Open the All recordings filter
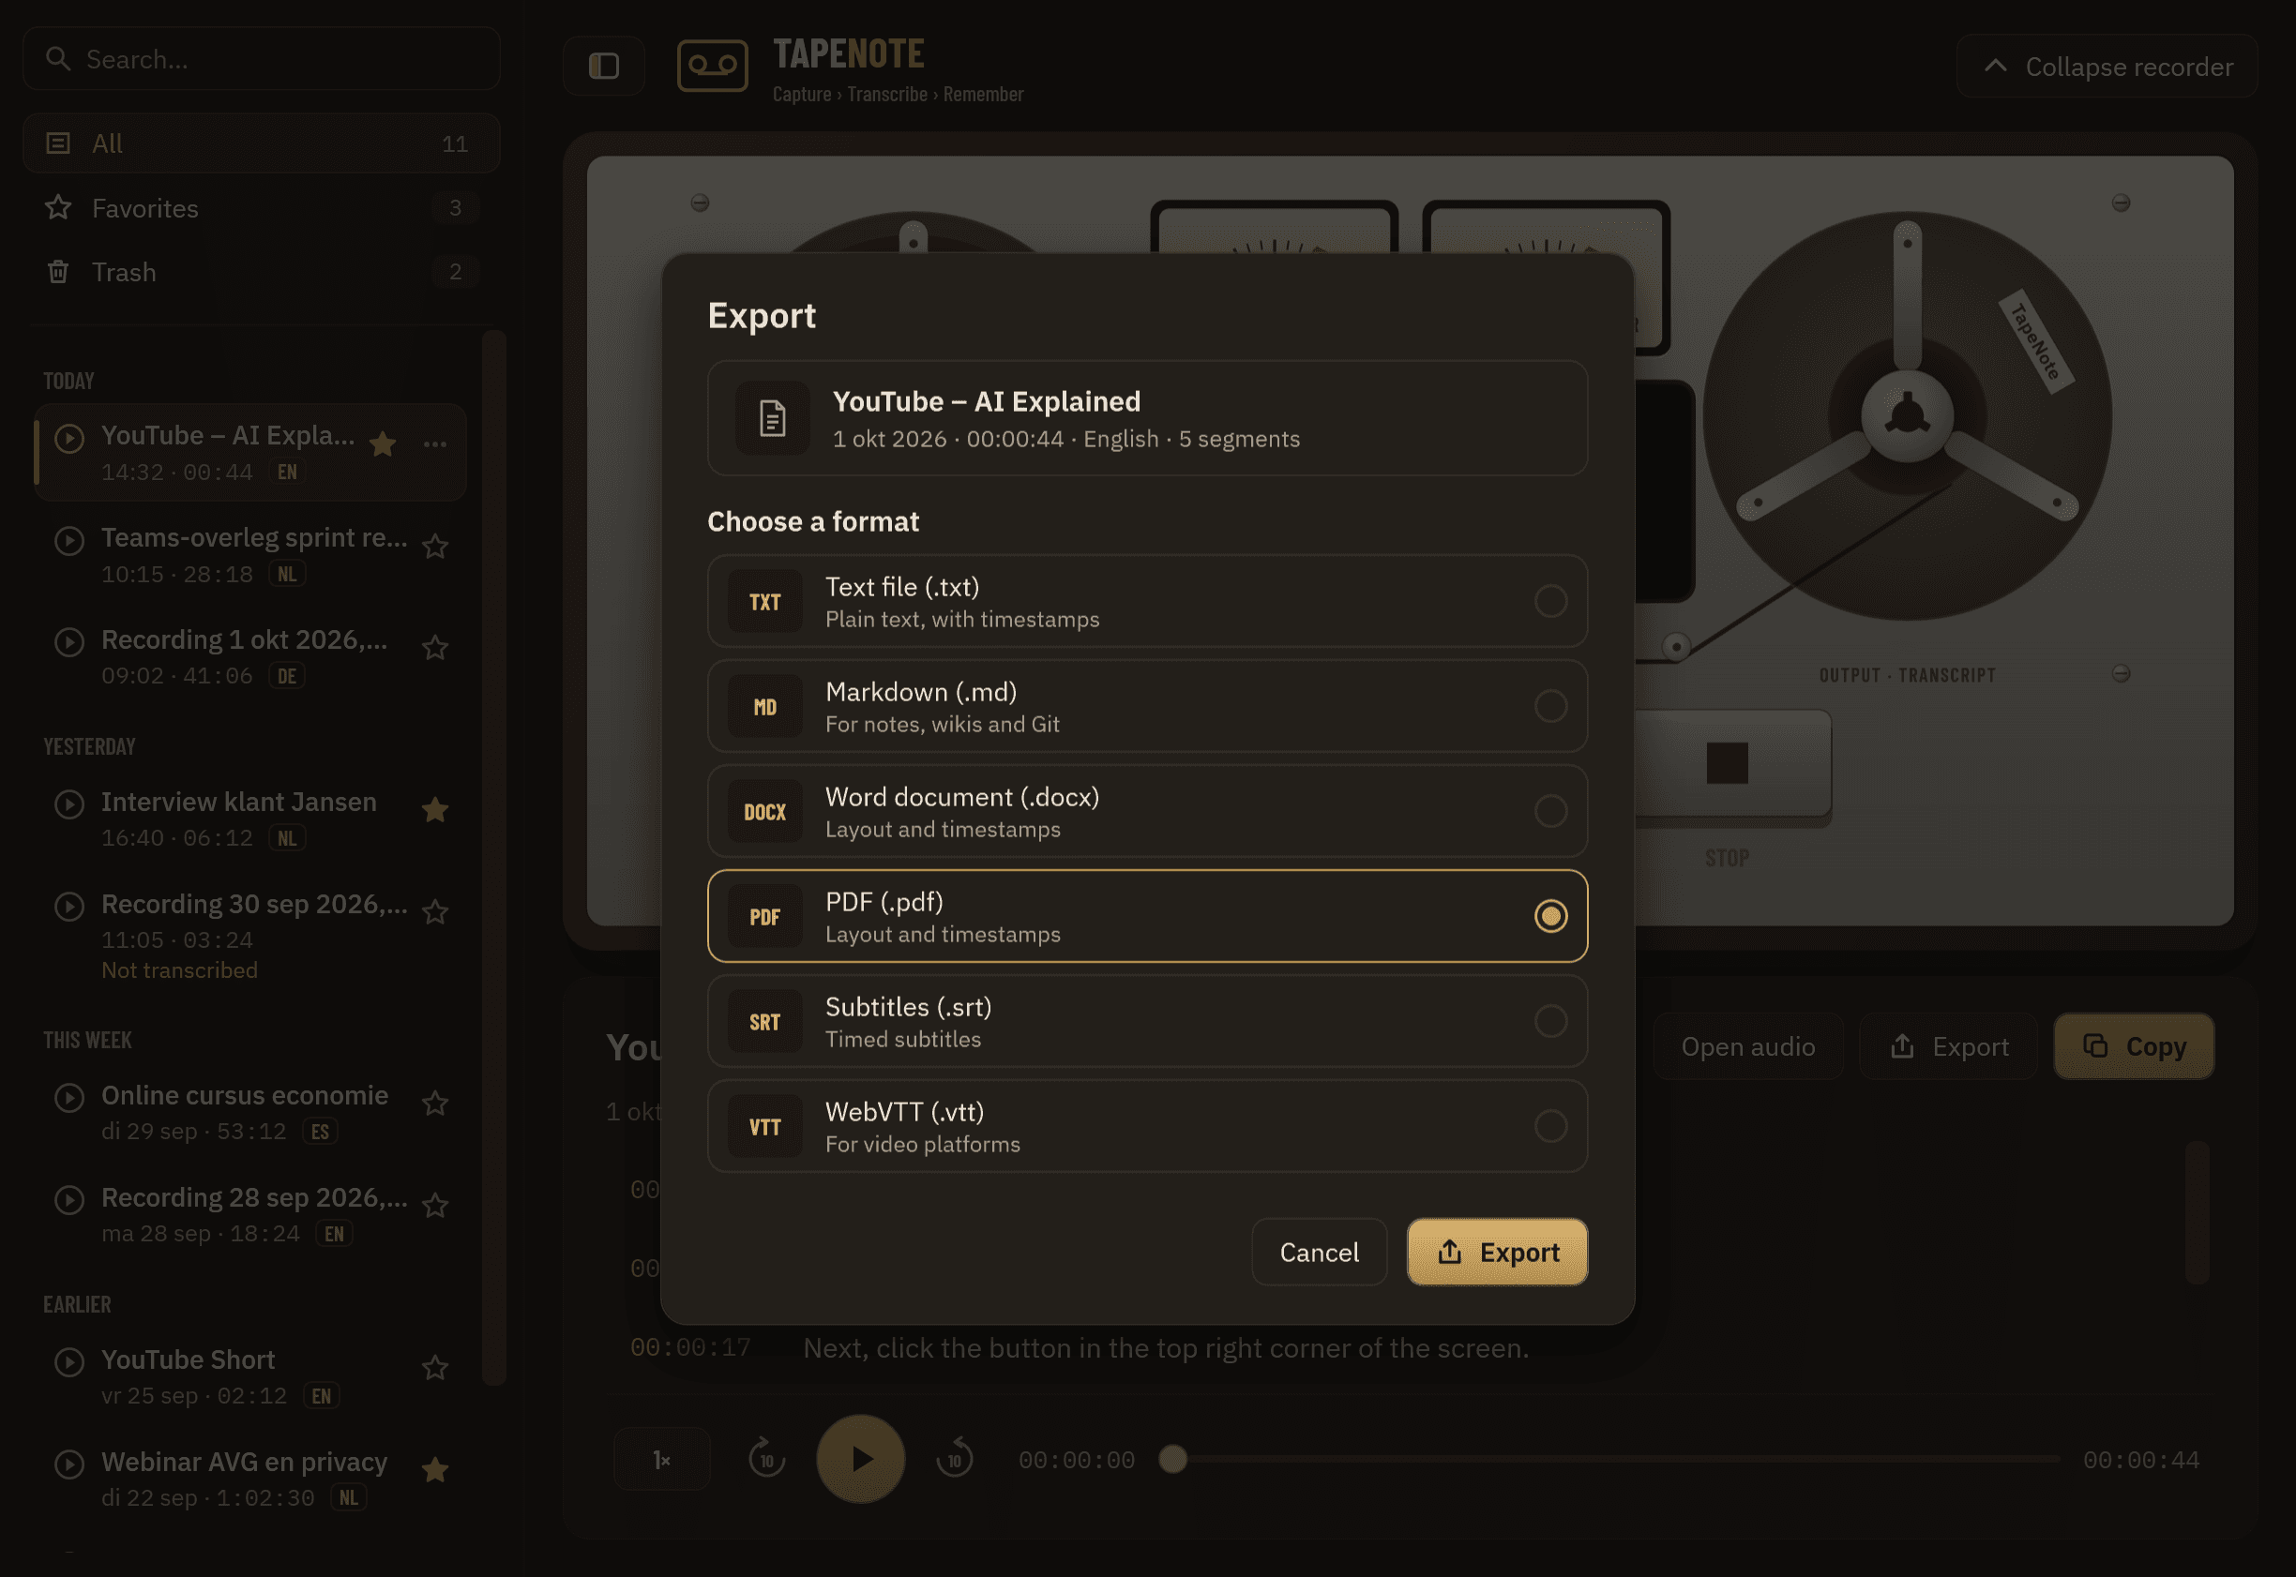Image resolution: width=2296 pixels, height=1577 pixels. [x=261, y=143]
